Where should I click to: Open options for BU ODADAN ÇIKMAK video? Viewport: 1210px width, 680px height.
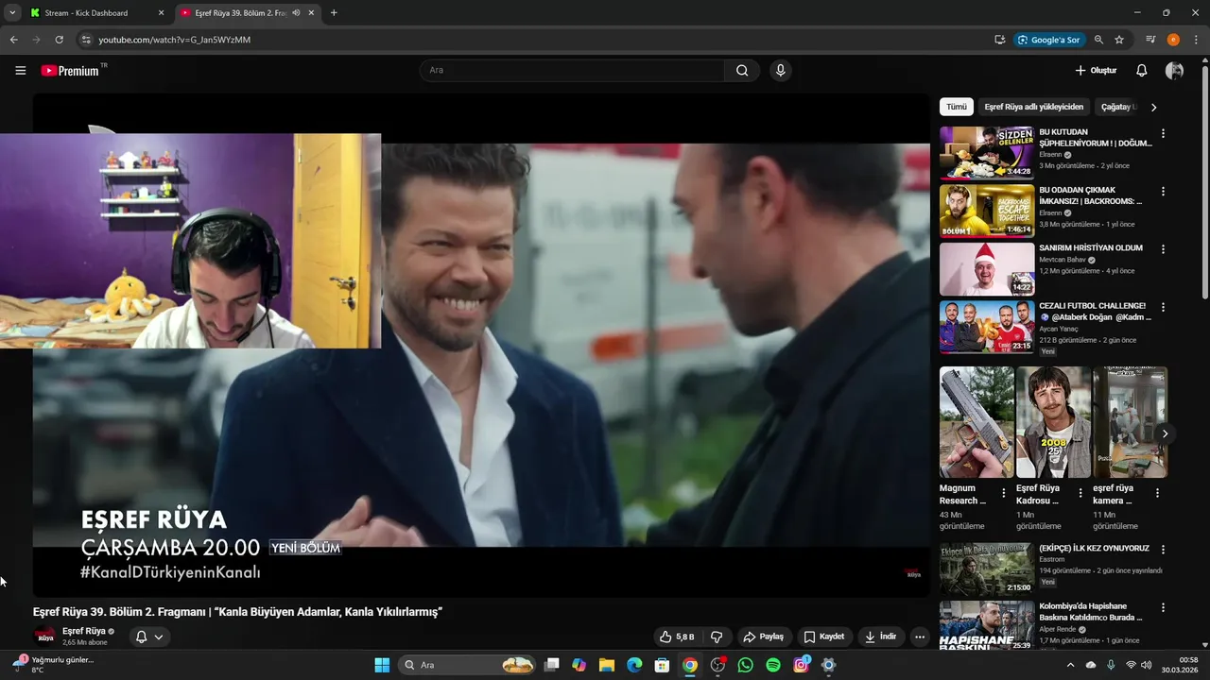click(1163, 191)
